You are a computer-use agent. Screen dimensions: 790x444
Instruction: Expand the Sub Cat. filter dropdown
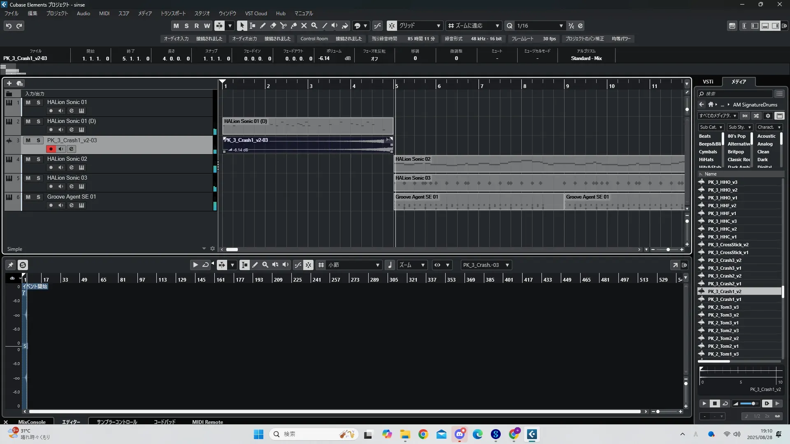[720, 127]
